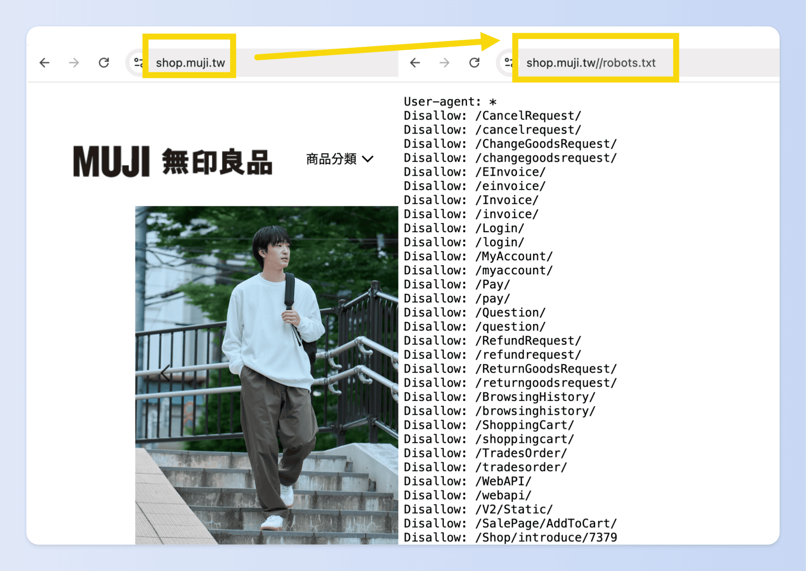The height and width of the screenshot is (571, 806).
Task: Reload the shop.muji.tw homepage
Action: (x=104, y=63)
